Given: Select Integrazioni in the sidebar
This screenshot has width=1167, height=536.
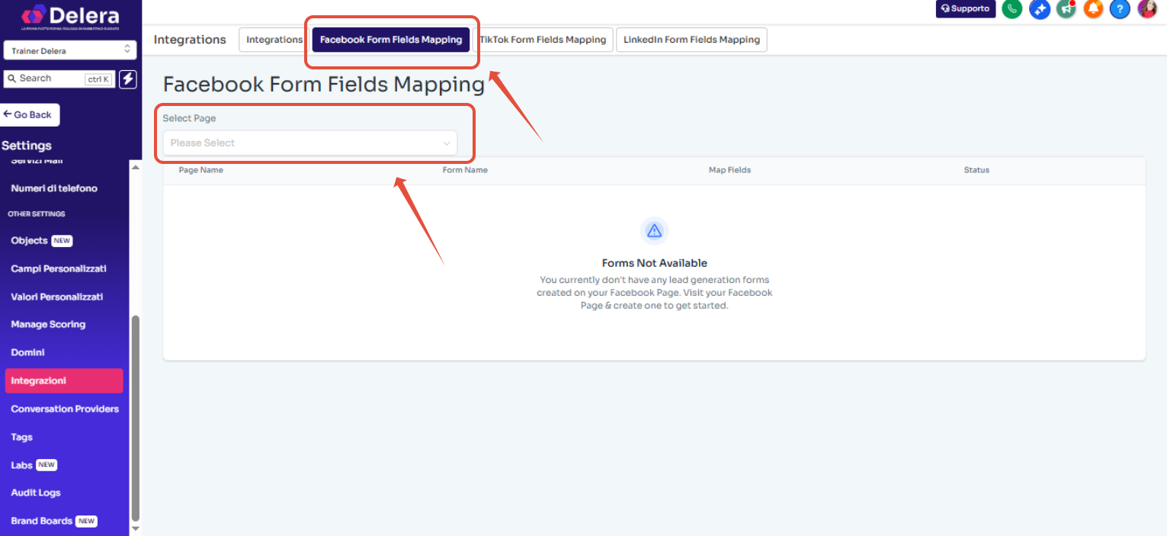Looking at the screenshot, I should (x=64, y=380).
